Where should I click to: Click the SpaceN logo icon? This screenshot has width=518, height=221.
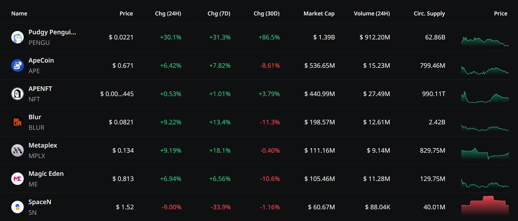(17, 207)
